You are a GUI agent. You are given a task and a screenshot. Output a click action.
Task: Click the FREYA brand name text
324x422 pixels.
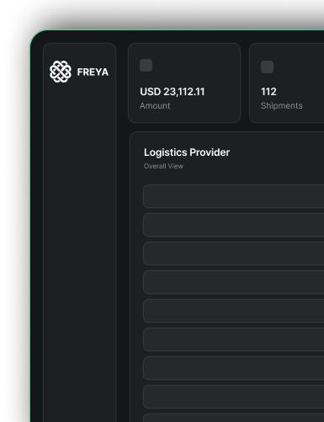[x=93, y=72]
